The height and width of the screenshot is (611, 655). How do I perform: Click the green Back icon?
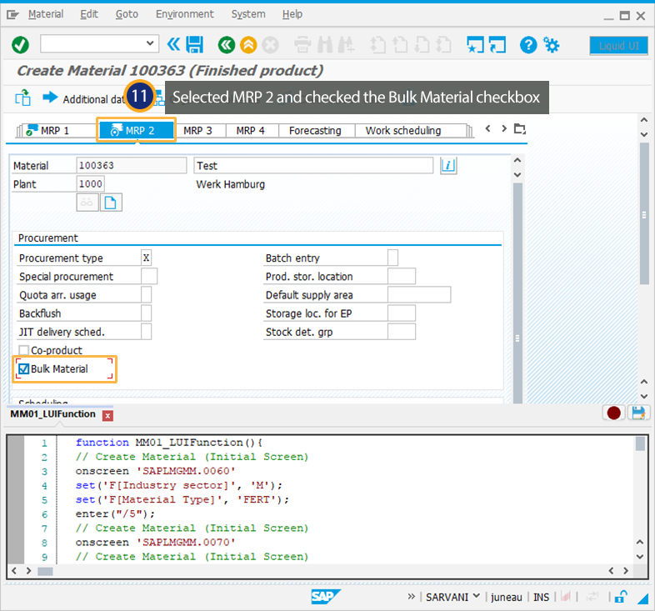point(227,45)
